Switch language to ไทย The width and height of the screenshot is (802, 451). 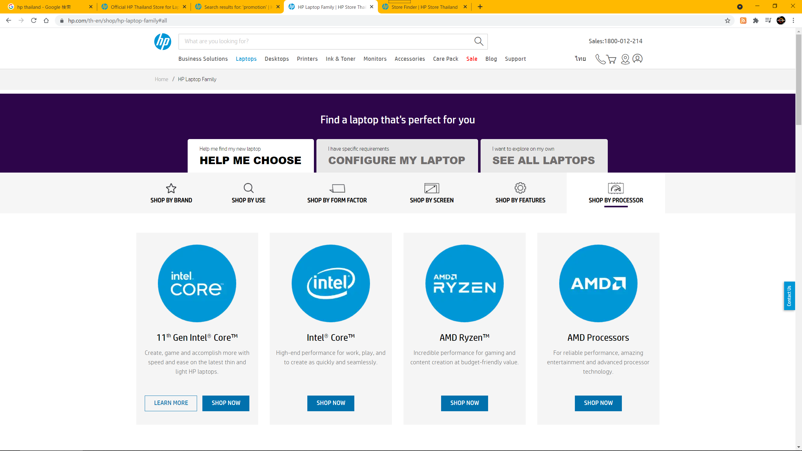coord(580,59)
